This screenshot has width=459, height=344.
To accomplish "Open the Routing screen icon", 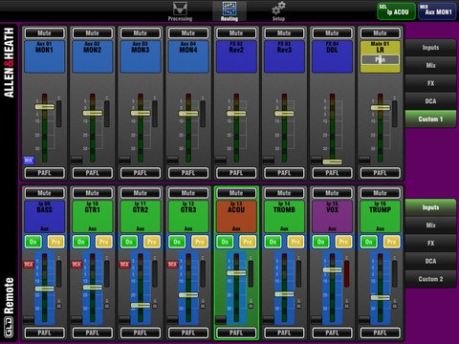I will (229, 11).
